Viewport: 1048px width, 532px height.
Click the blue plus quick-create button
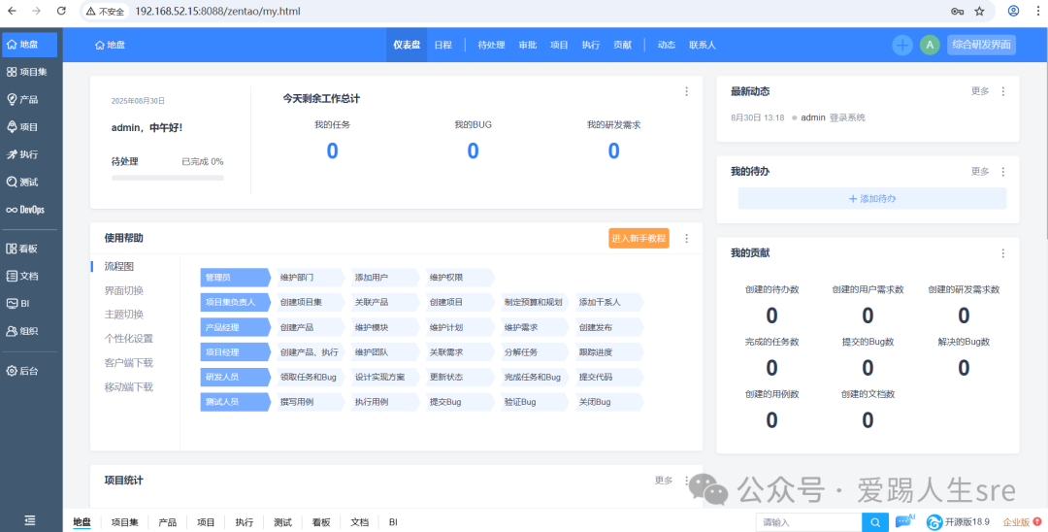(902, 45)
